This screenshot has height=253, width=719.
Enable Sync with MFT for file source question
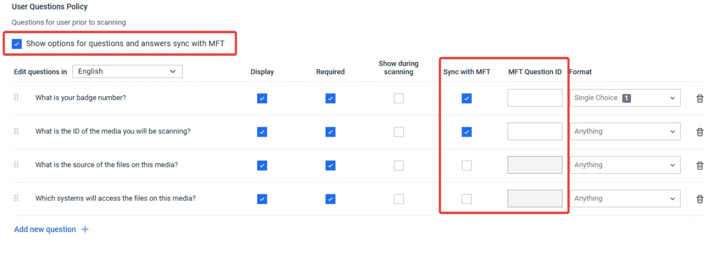pos(467,165)
